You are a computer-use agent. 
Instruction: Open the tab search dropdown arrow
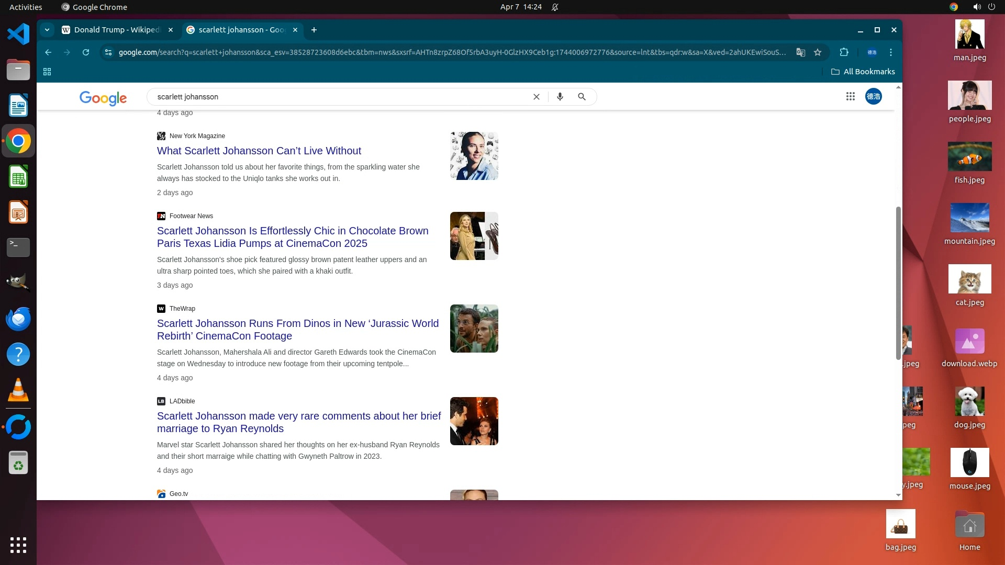click(47, 30)
